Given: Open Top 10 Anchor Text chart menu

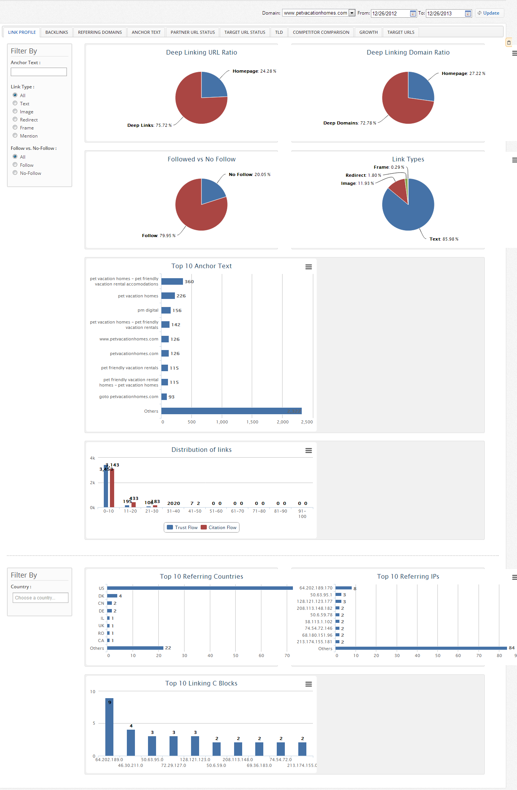Looking at the screenshot, I should (308, 267).
